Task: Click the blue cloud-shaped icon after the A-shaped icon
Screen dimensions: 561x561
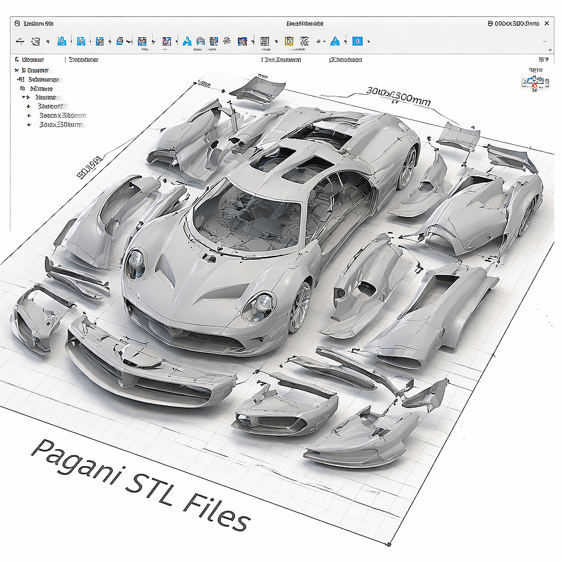Action: 201,41
